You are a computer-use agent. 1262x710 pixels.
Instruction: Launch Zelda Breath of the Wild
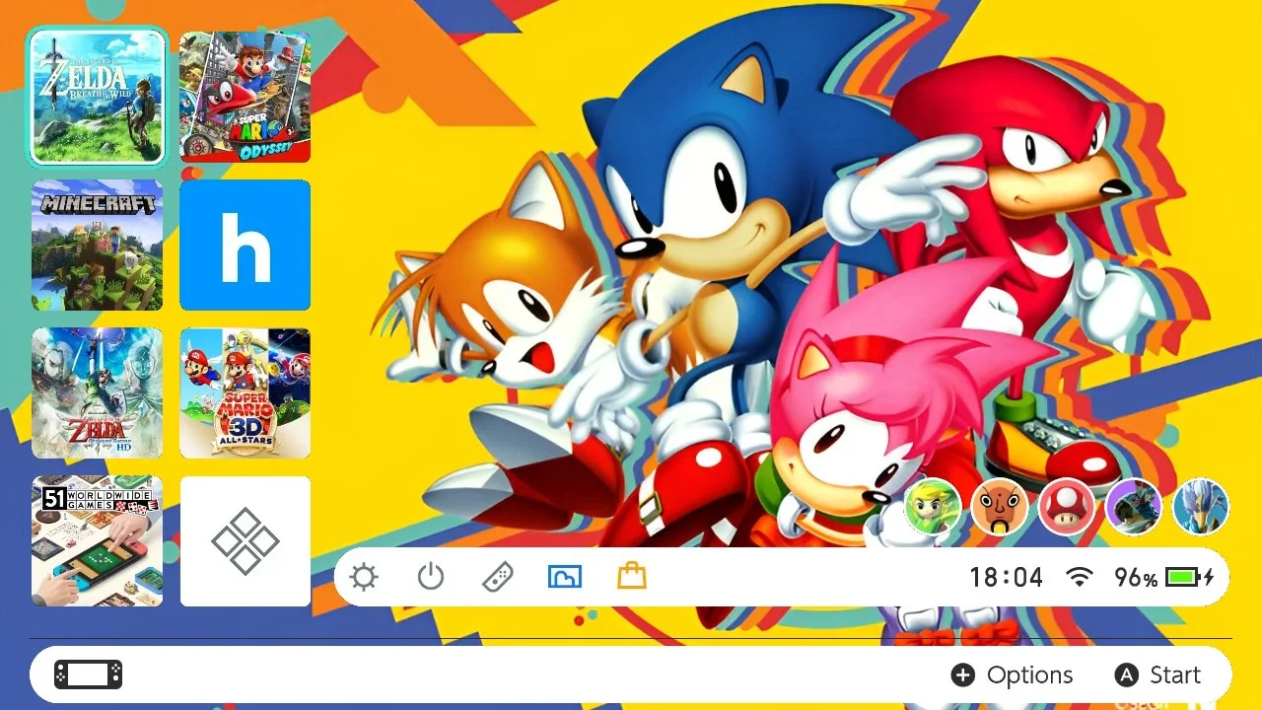[x=98, y=97]
